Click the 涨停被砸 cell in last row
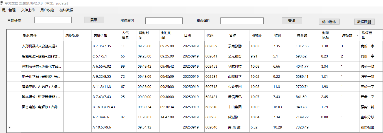Screen dimensions: 383x133 pyautogui.click(x=367, y=127)
